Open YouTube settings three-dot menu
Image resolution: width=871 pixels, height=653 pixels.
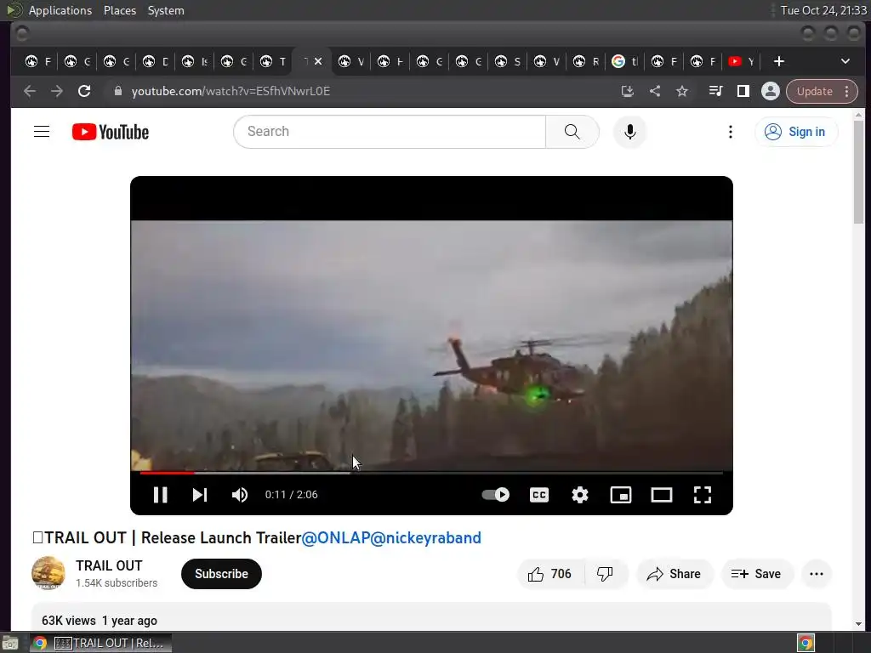pos(731,132)
